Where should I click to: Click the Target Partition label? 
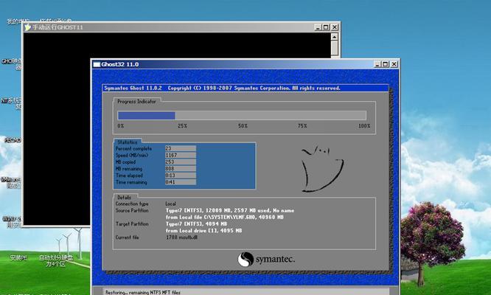tap(132, 224)
